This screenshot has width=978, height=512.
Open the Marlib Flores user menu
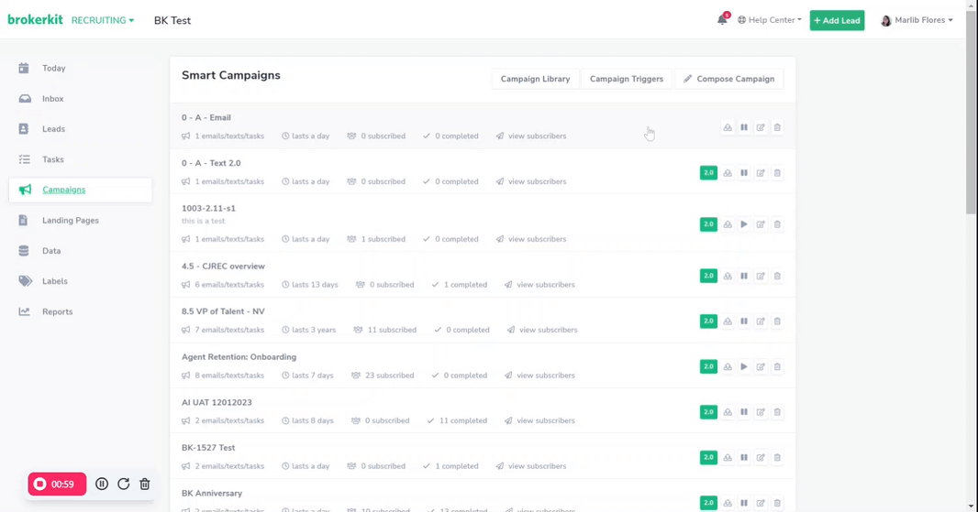(x=917, y=20)
